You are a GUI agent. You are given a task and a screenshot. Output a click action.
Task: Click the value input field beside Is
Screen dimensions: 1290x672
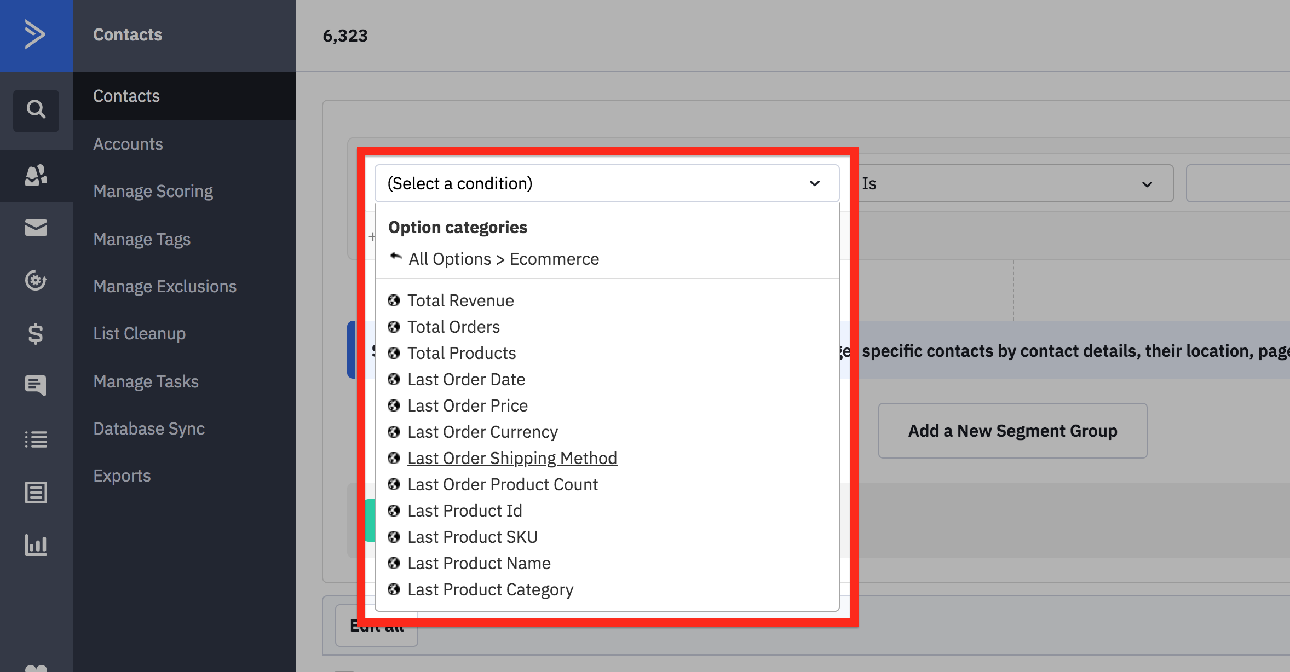click(1238, 183)
